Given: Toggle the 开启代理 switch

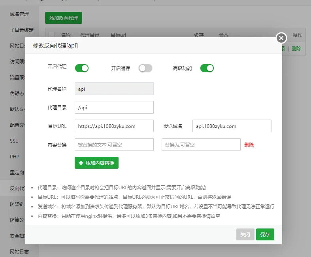Looking at the screenshot, I should pyautogui.click(x=82, y=68).
